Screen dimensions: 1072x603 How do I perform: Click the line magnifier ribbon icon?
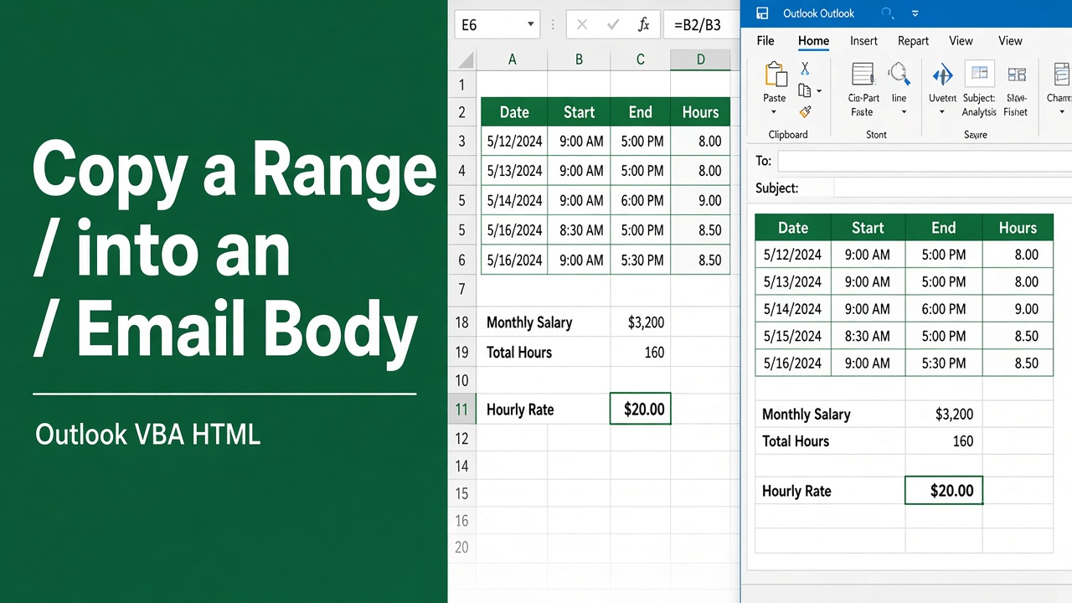pos(899,74)
